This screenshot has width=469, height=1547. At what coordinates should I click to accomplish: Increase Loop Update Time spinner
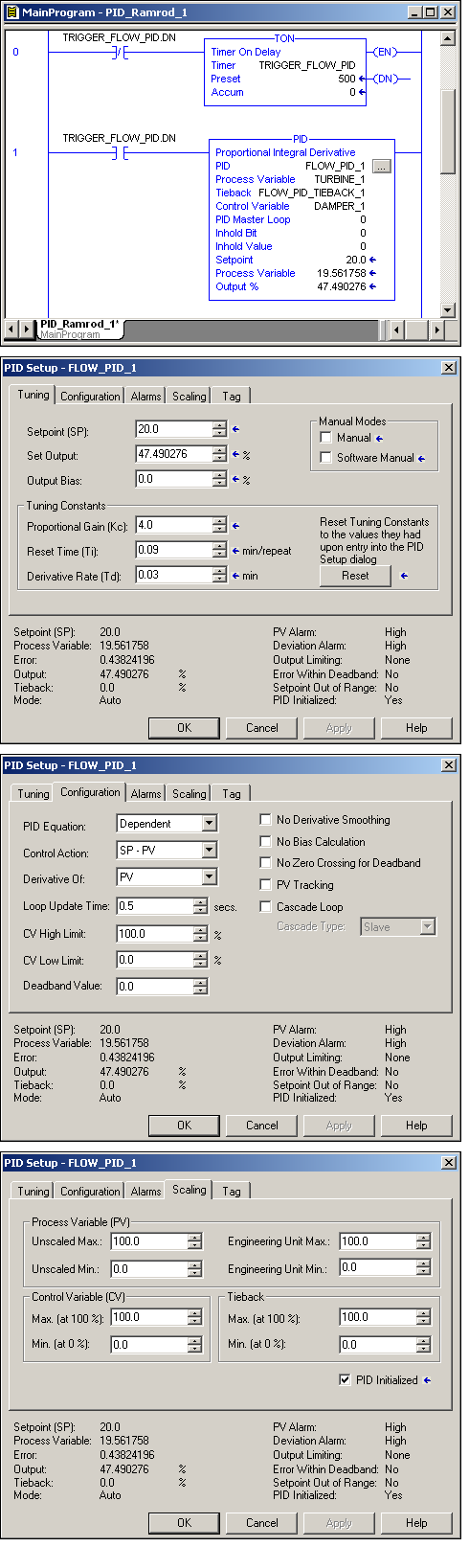coord(201,902)
